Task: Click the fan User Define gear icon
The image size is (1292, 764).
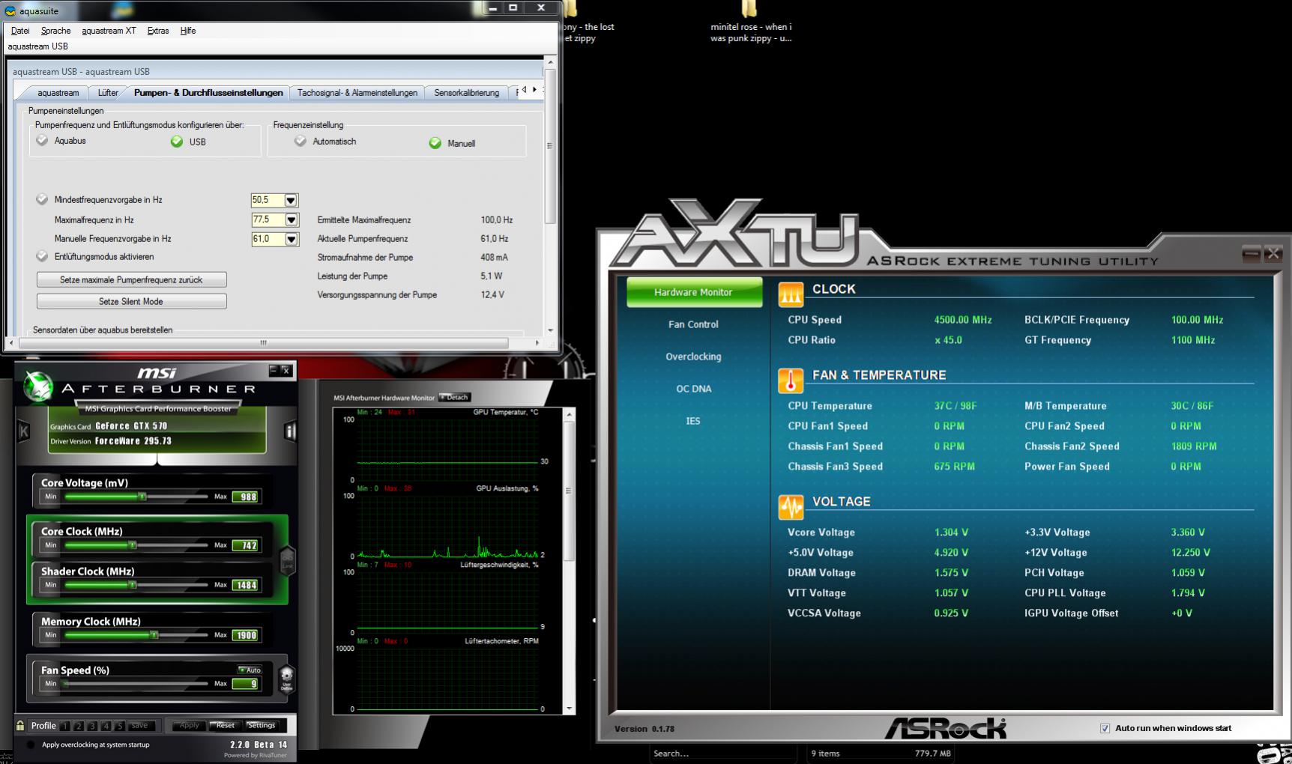Action: 286,679
